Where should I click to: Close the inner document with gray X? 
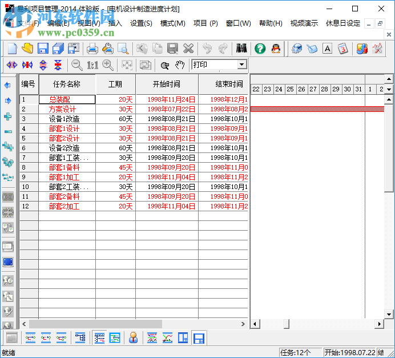(389, 34)
